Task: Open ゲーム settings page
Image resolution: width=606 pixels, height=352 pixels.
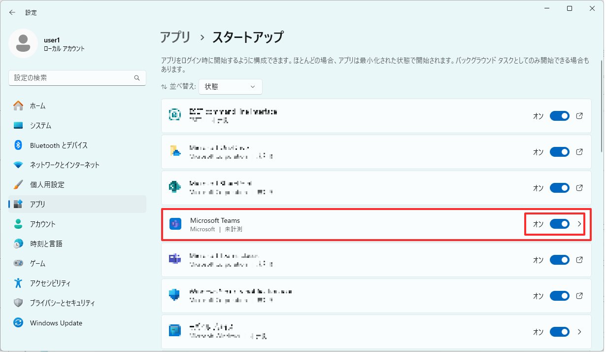Action: click(x=77, y=263)
